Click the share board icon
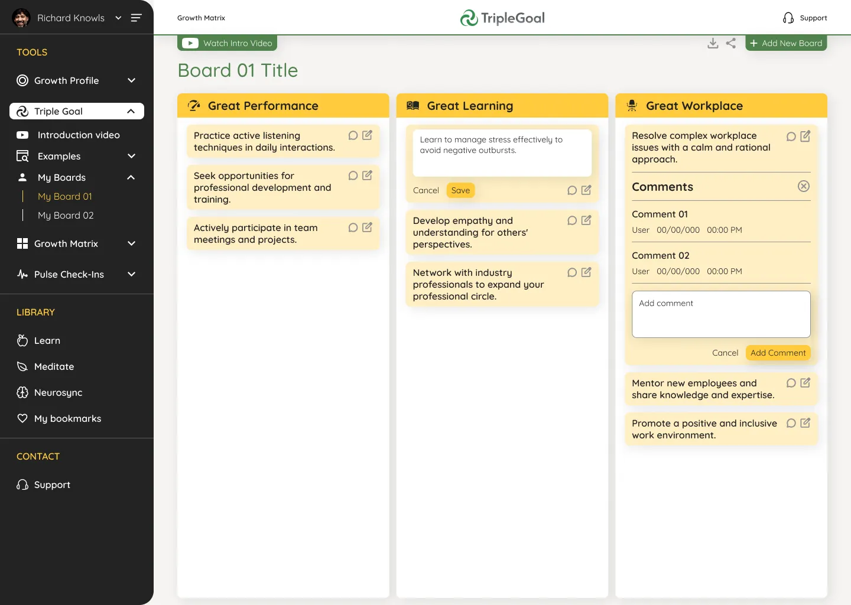 coord(731,43)
